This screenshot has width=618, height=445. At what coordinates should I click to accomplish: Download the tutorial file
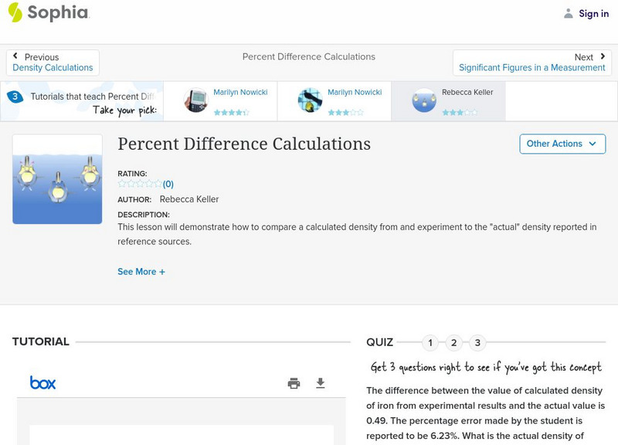(319, 382)
